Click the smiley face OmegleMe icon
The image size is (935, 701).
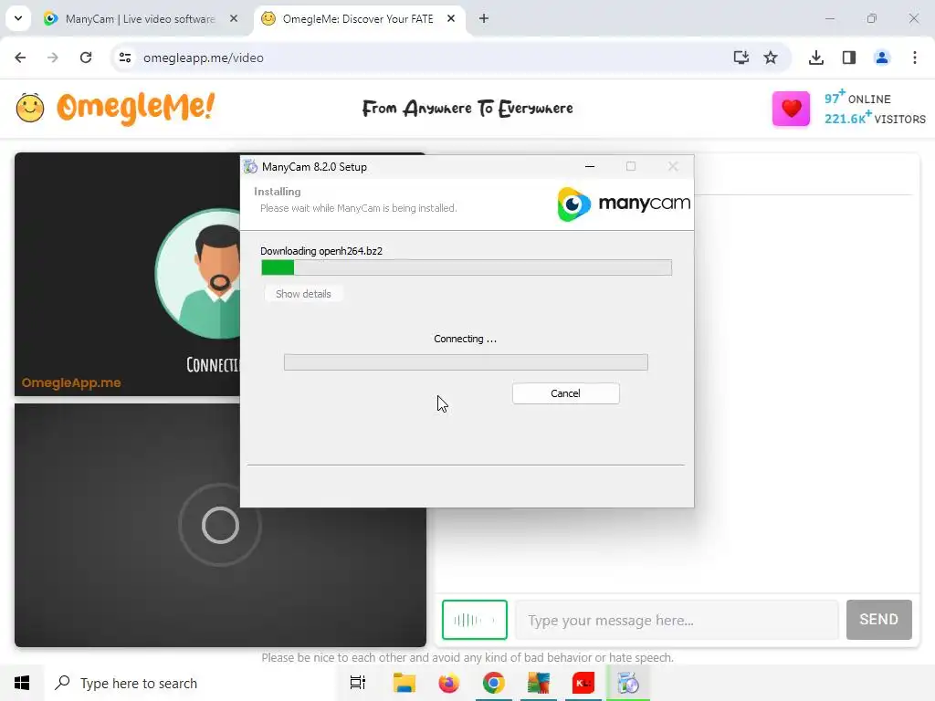pyautogui.click(x=30, y=108)
